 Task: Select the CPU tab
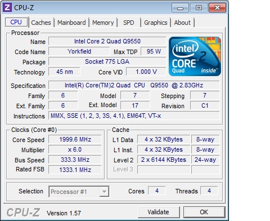point(16,22)
